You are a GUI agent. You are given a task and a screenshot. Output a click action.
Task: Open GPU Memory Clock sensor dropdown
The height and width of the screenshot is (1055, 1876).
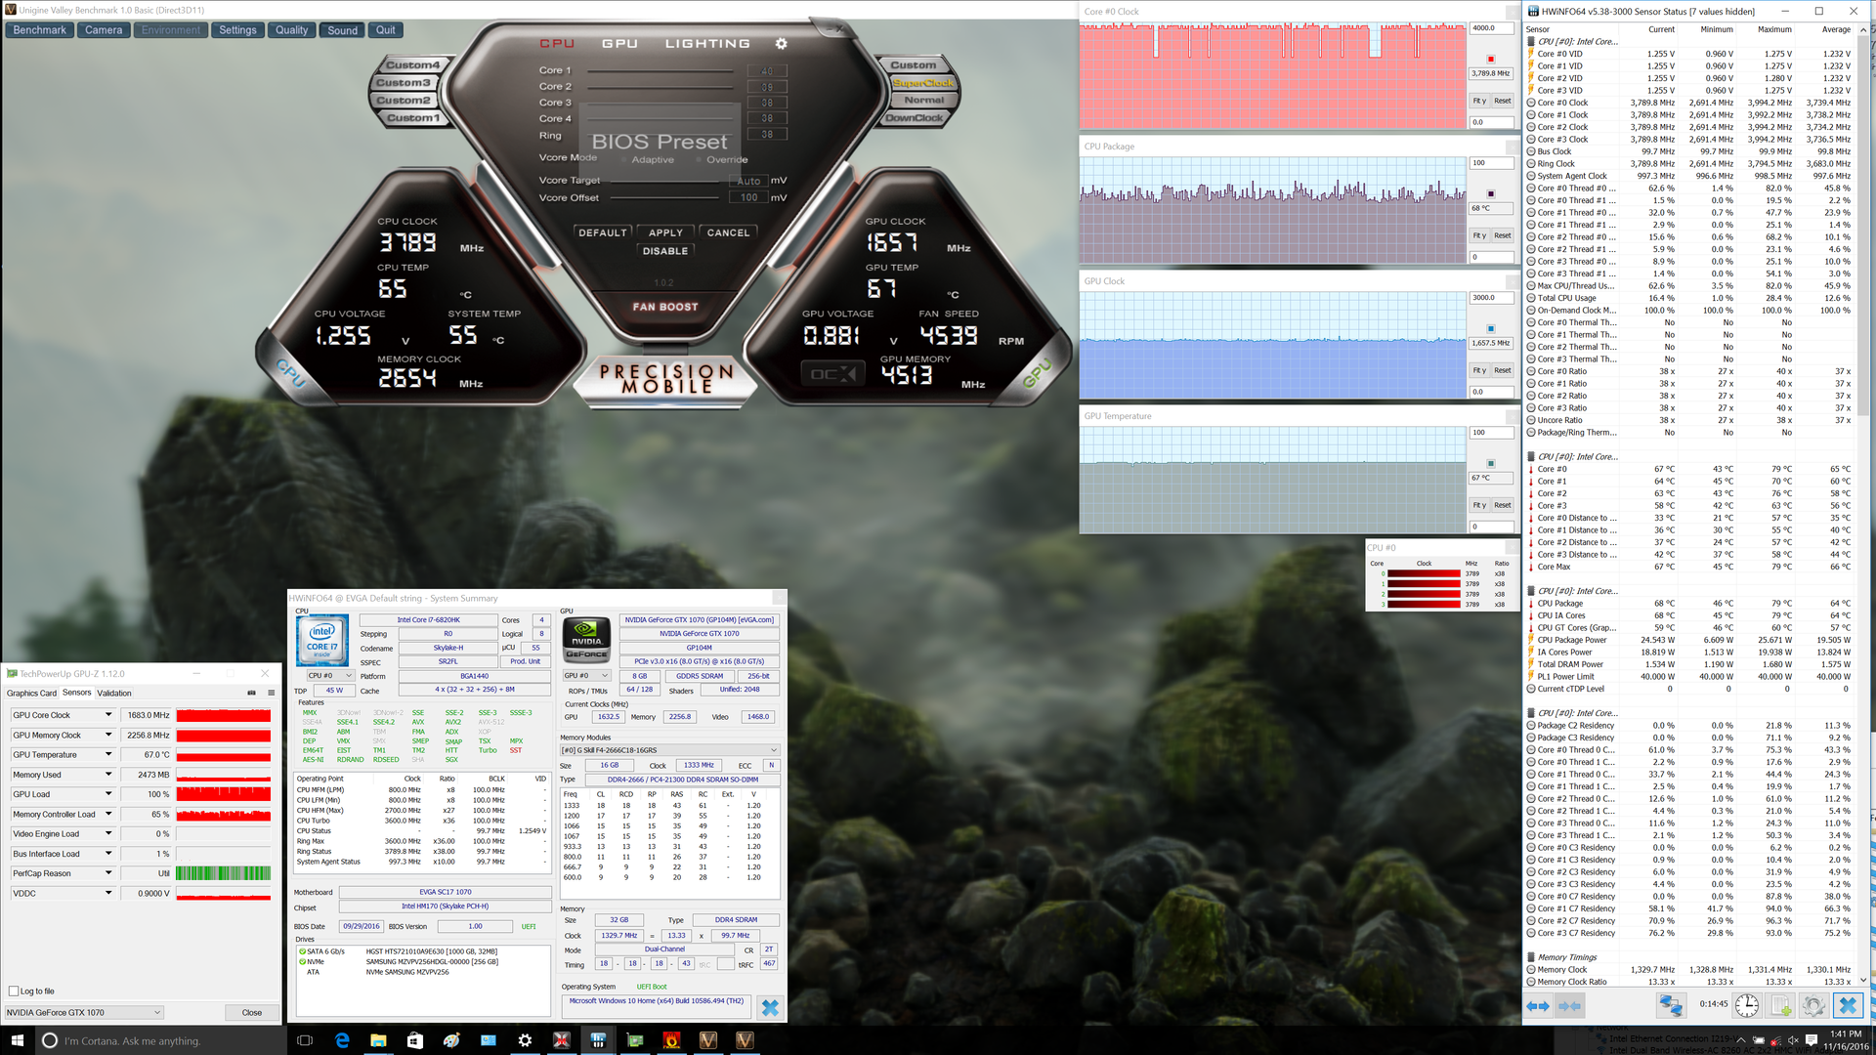[108, 735]
